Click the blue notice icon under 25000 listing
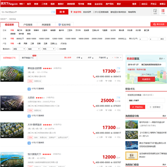Screen dimensions: 167x167 [x=29, y=116]
